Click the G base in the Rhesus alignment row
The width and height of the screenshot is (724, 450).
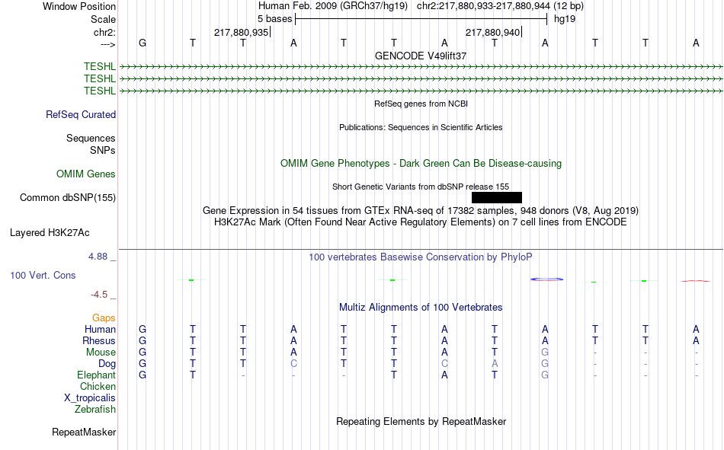coord(143,340)
